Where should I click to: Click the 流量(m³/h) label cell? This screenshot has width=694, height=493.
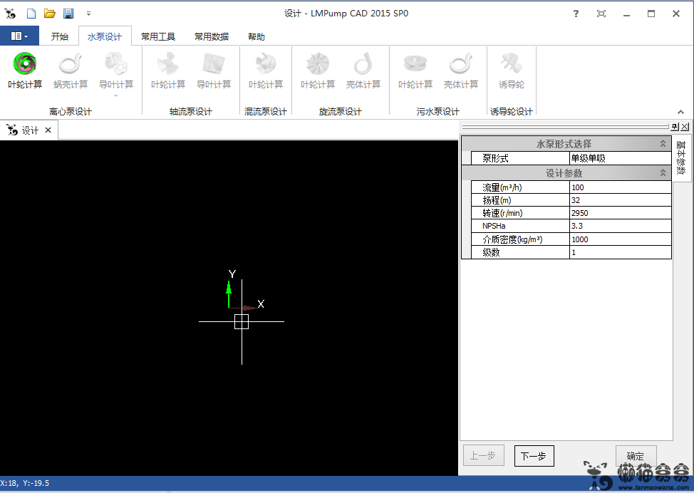tap(520, 187)
